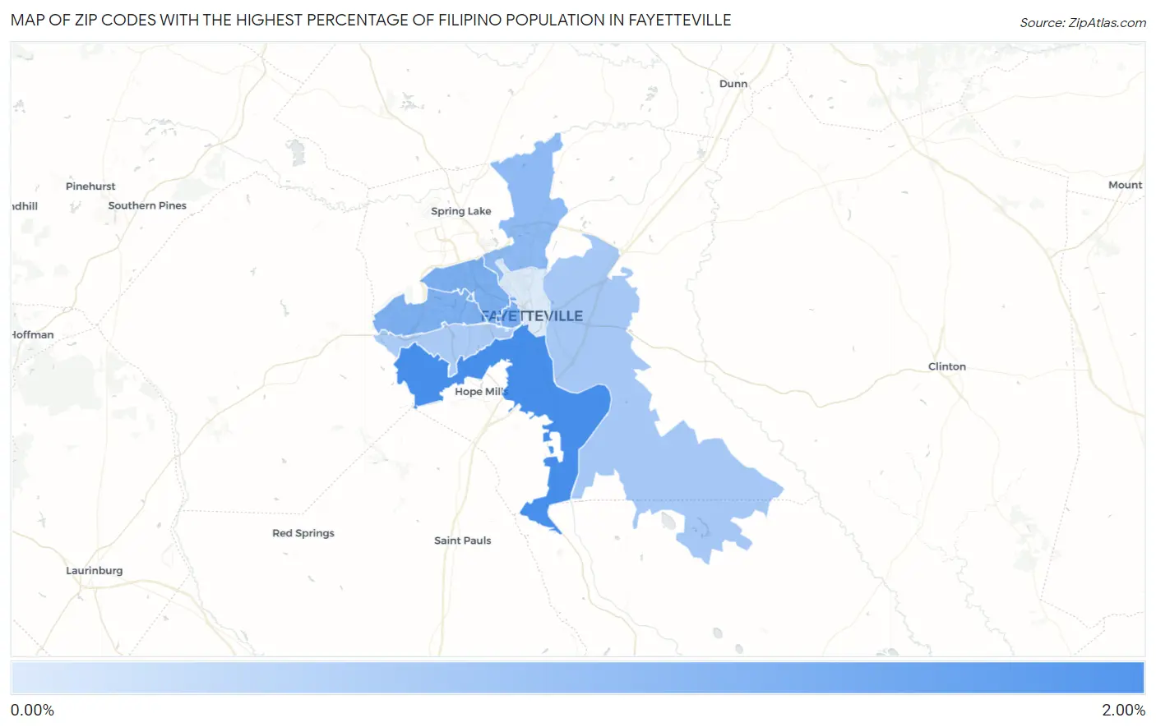Select the Saint Pauls label

[463, 541]
